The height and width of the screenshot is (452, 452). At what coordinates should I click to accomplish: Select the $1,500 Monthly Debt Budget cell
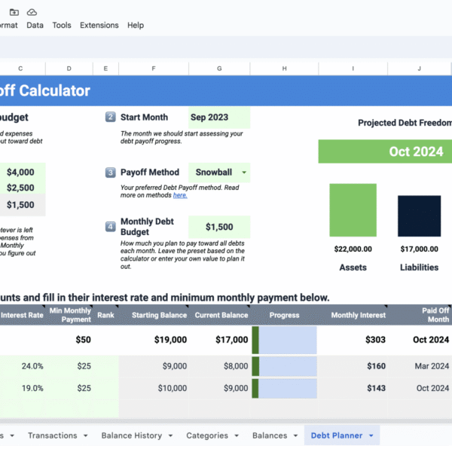click(x=218, y=227)
